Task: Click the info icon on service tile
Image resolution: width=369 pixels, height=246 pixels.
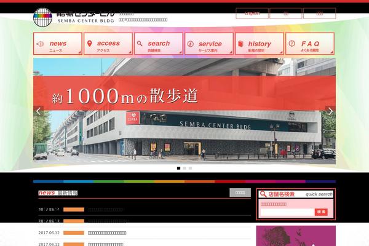Action: [191, 44]
